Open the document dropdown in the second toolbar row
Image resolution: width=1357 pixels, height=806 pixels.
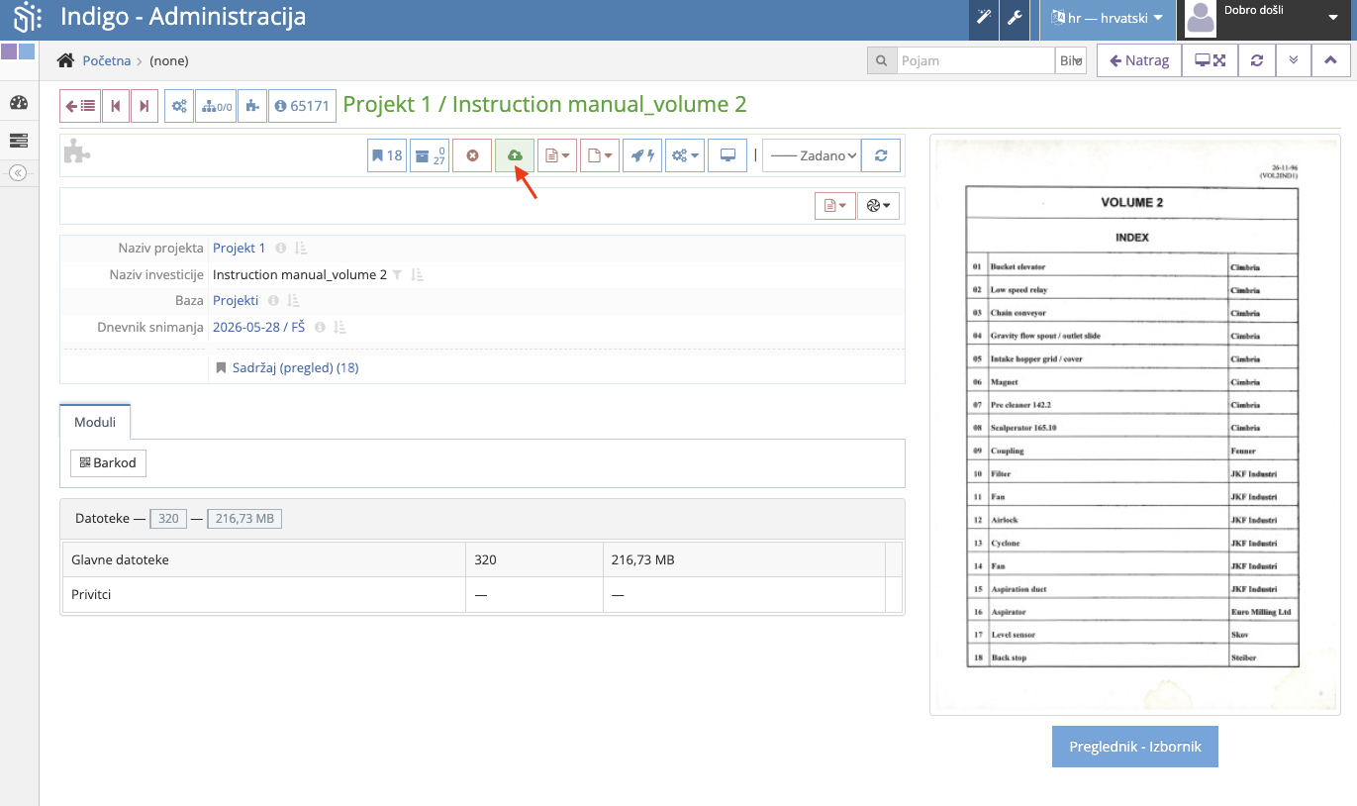tap(835, 206)
